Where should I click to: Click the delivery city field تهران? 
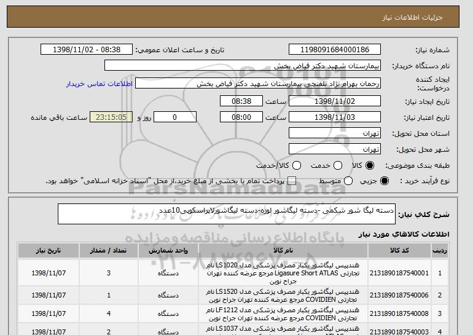pos(335,149)
